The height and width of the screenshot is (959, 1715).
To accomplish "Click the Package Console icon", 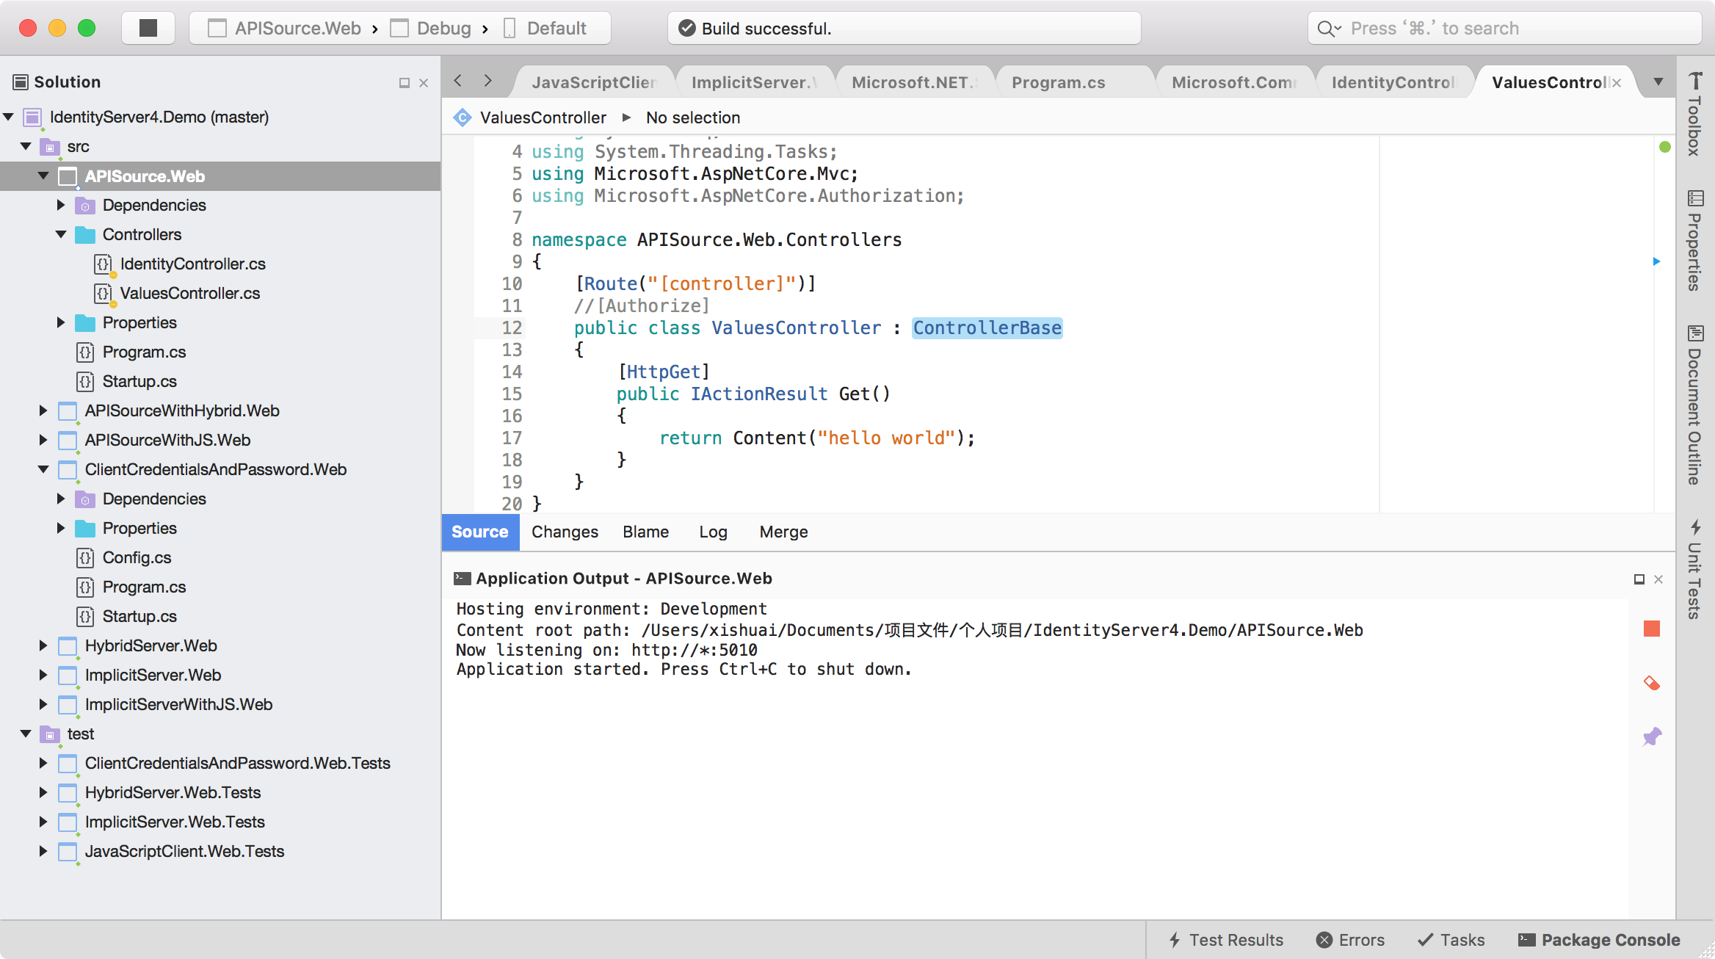I will (1526, 939).
